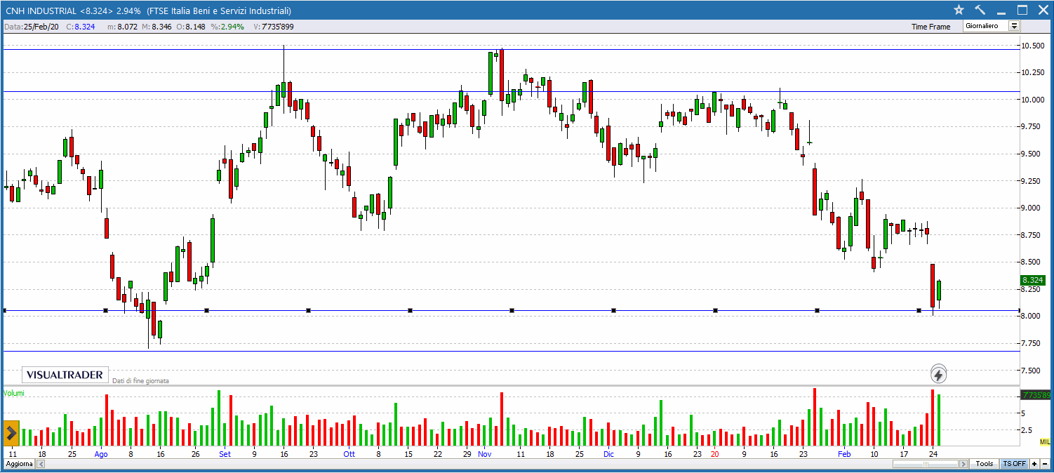Viewport: 1054px width, 473px height.
Task: Select the horizontal line near 7.68
Action: point(511,351)
